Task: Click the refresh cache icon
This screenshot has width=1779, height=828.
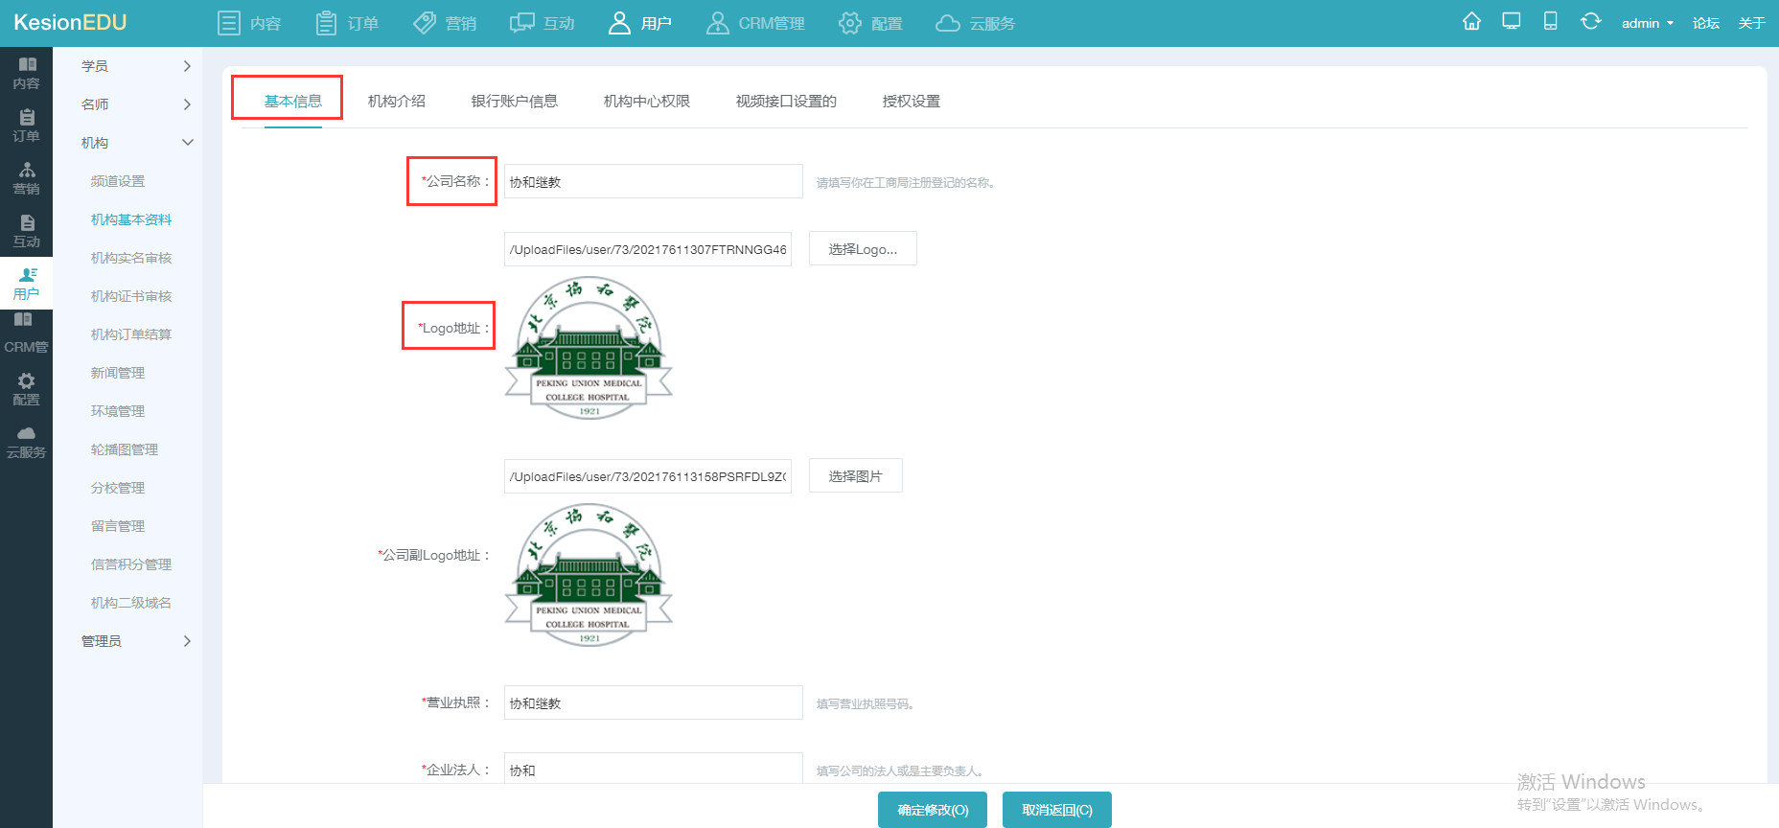Action: click(1590, 22)
